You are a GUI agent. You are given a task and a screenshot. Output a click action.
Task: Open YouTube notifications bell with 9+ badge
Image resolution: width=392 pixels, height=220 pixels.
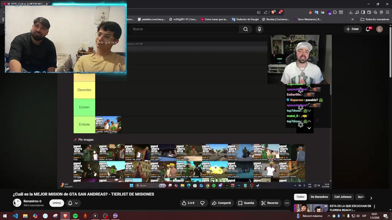tap(368, 29)
